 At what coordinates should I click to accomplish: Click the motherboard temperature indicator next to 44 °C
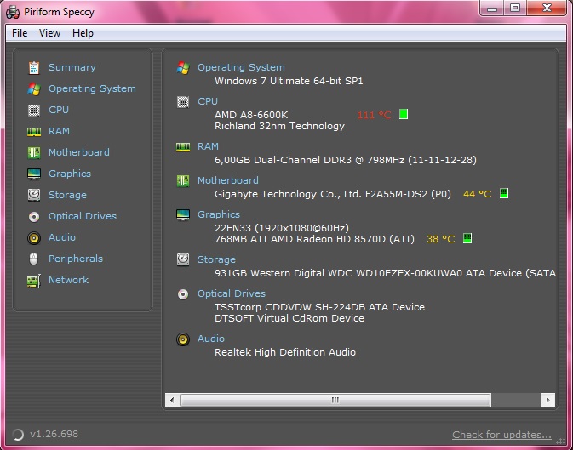(x=504, y=193)
